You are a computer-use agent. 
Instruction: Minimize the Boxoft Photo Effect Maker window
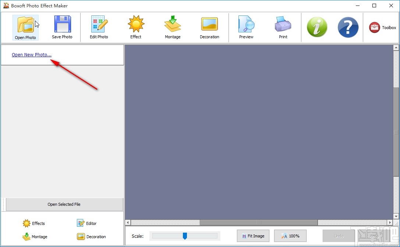pos(358,6)
